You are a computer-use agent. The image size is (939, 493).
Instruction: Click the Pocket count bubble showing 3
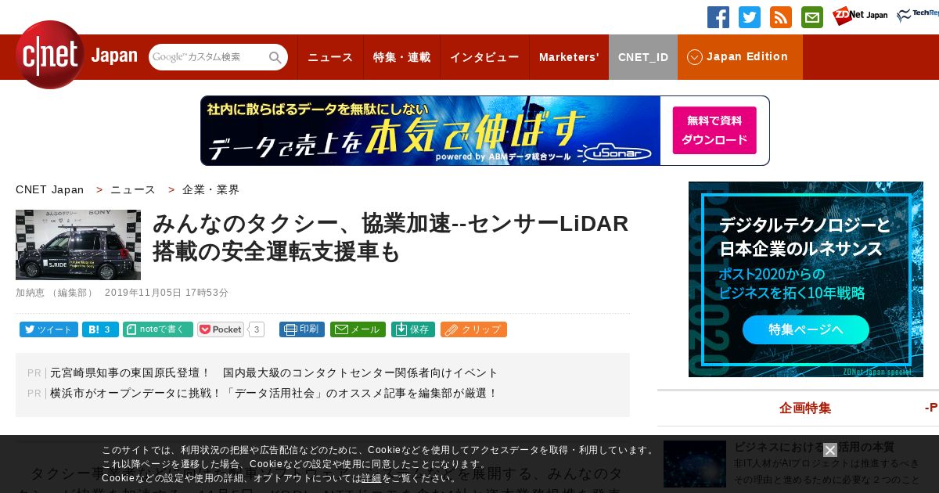tap(257, 329)
